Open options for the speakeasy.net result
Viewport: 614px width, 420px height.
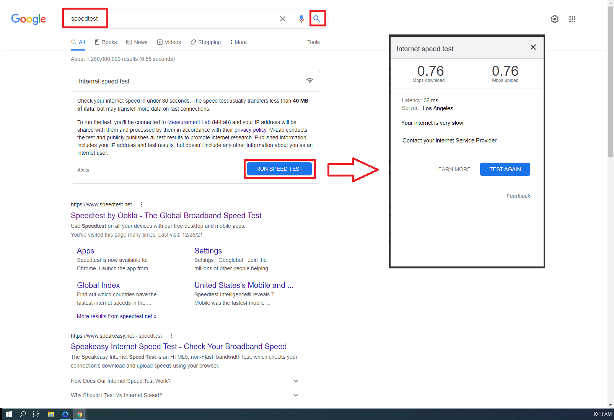tap(171, 336)
